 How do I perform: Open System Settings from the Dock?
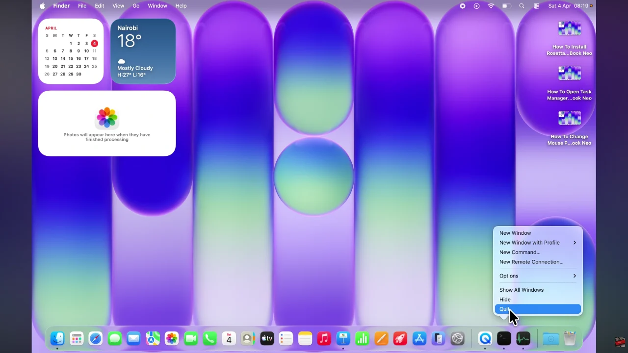point(457,338)
